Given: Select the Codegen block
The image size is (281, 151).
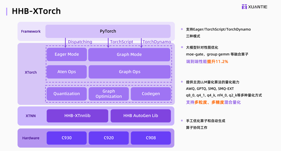Looking at the screenshot, I should [x=151, y=94].
